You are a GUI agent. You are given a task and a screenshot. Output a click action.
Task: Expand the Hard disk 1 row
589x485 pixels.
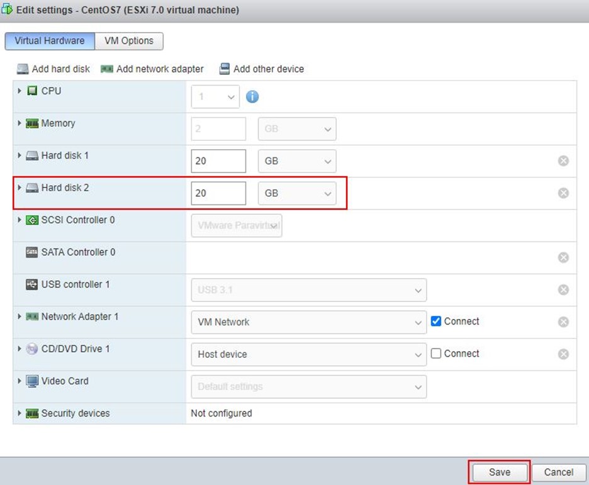click(19, 155)
